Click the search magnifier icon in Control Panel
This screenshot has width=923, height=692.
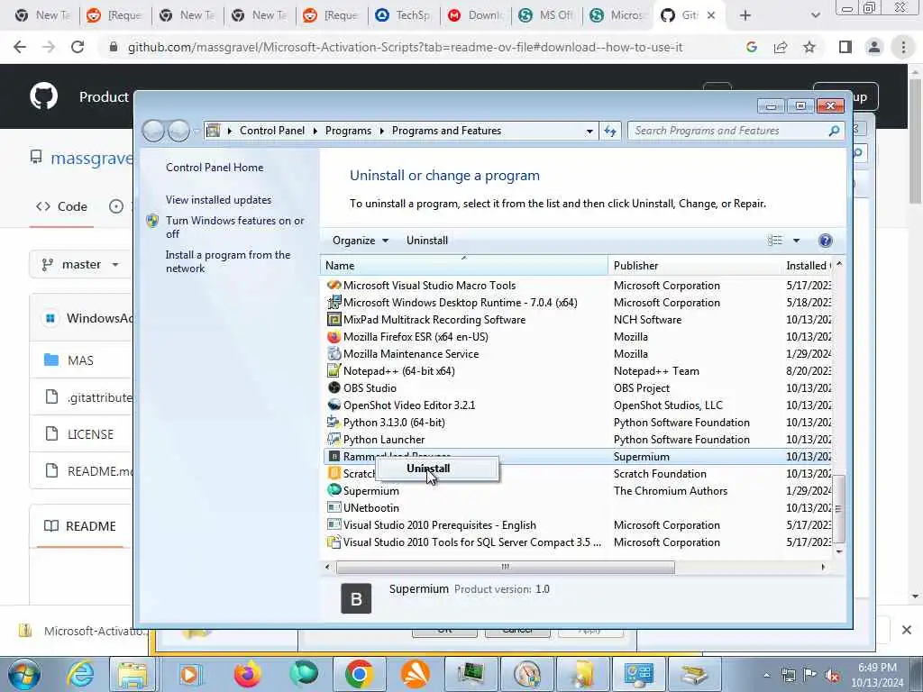point(834,131)
